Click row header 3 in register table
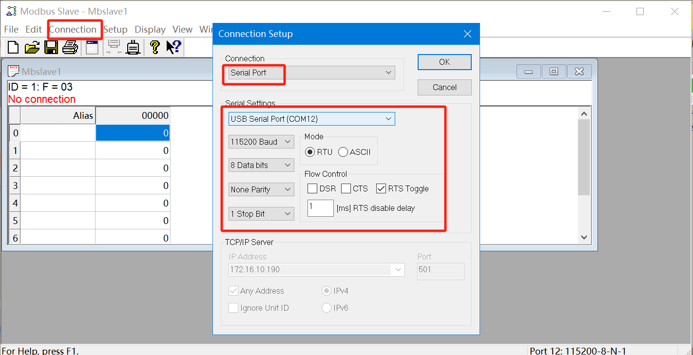 click(x=15, y=186)
